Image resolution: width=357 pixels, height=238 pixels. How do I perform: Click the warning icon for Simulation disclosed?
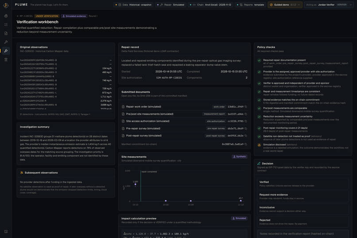pyautogui.click(x=259, y=145)
